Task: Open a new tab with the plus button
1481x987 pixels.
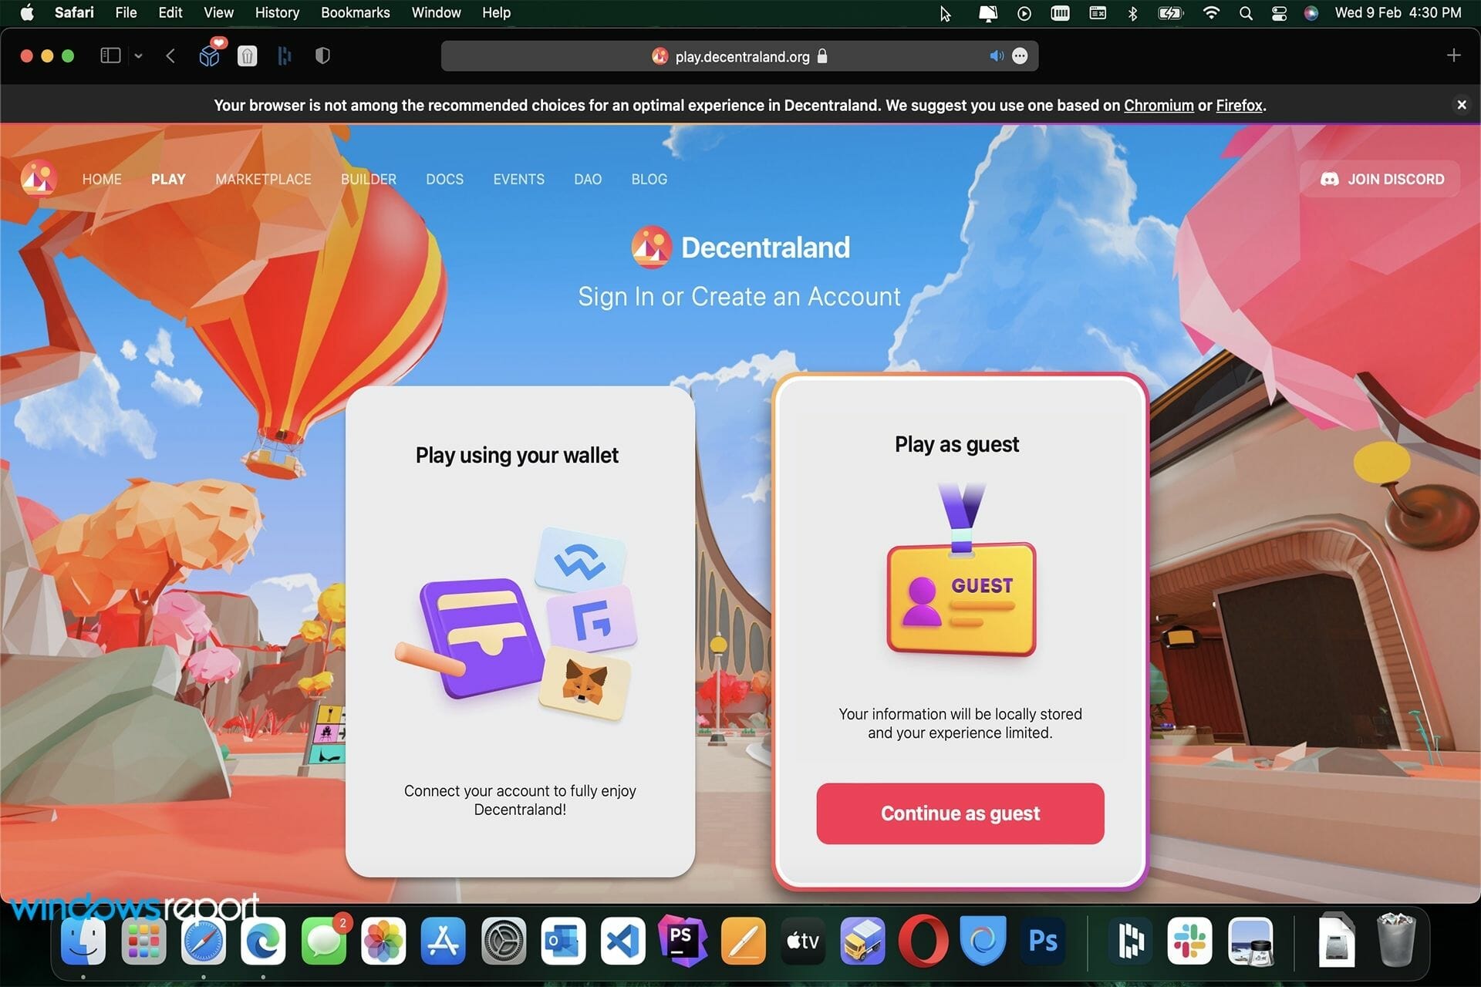Action: (x=1453, y=56)
